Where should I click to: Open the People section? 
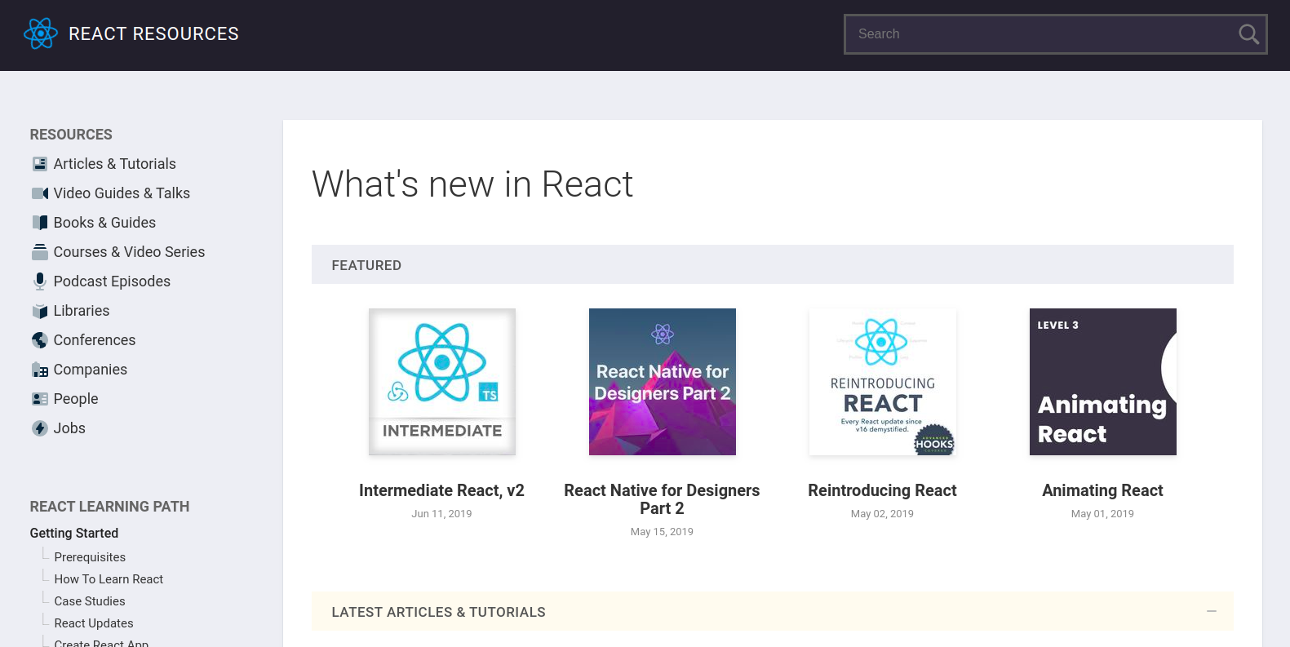tap(75, 399)
